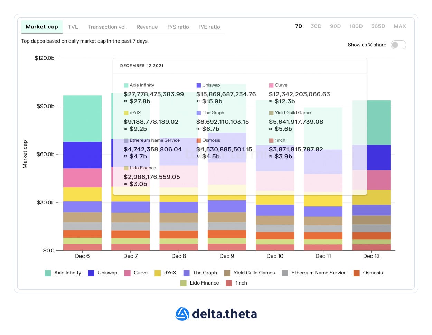432x335 pixels.
Task: Click the $4,742,358,806.04 ENS value
Action: tap(153, 149)
